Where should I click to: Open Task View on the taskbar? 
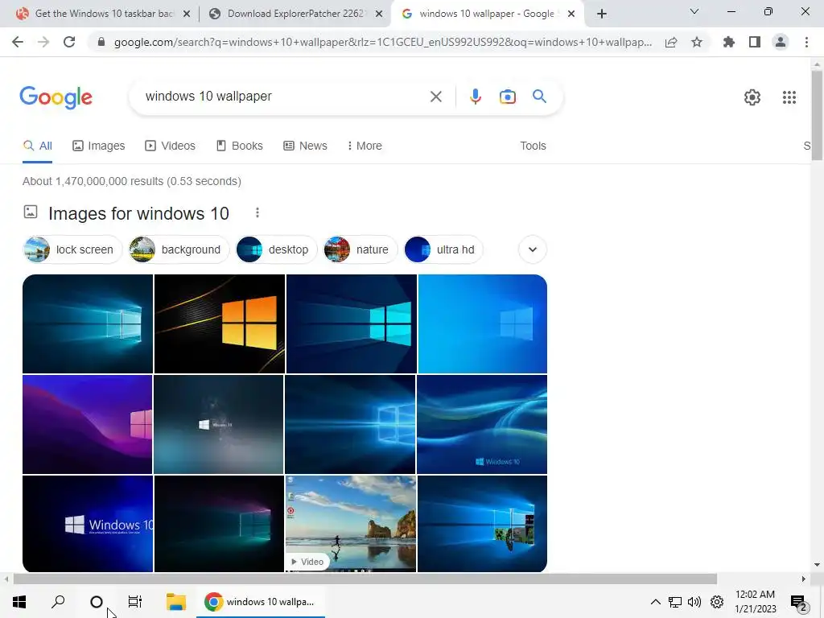pos(135,602)
